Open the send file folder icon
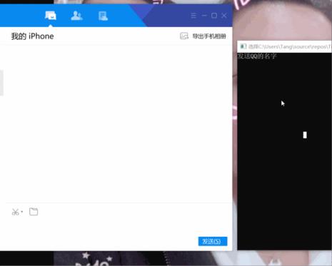The height and width of the screenshot is (266, 332). pos(34,211)
